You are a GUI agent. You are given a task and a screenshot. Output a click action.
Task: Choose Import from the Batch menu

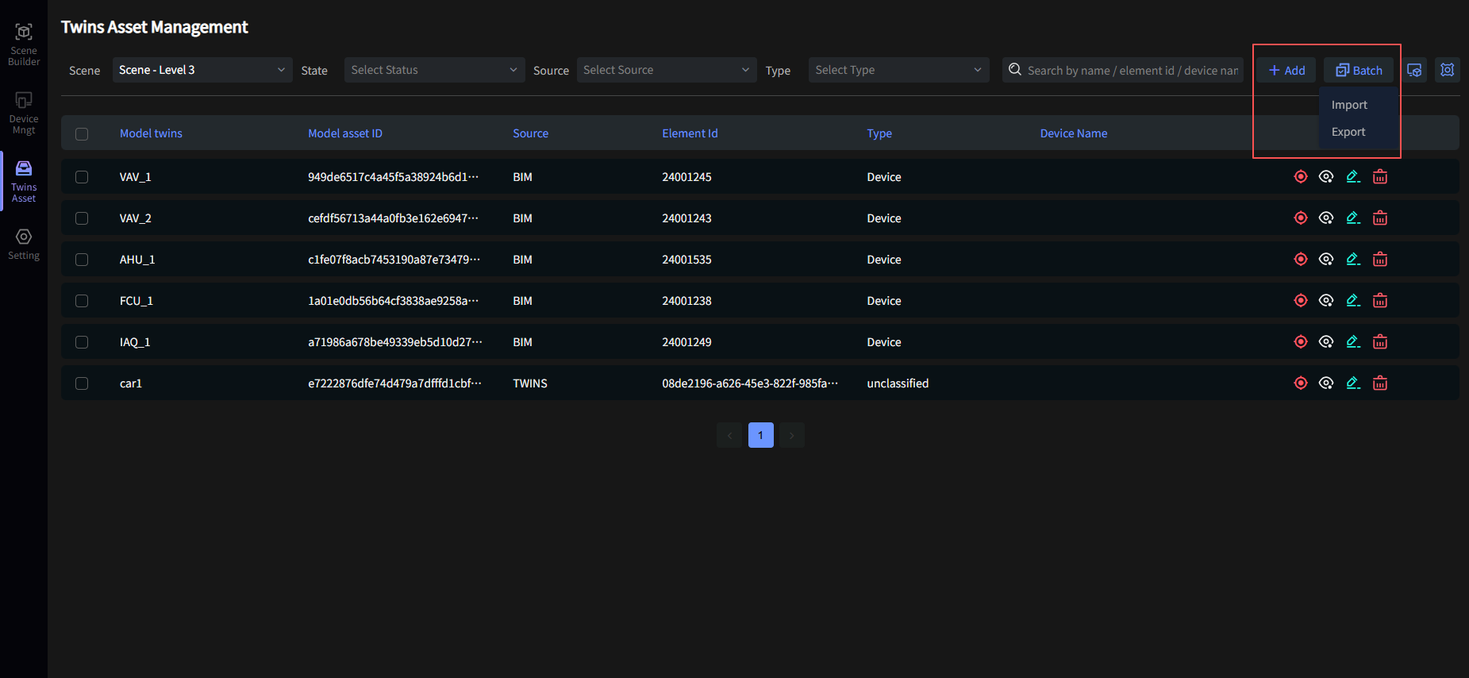pos(1349,105)
